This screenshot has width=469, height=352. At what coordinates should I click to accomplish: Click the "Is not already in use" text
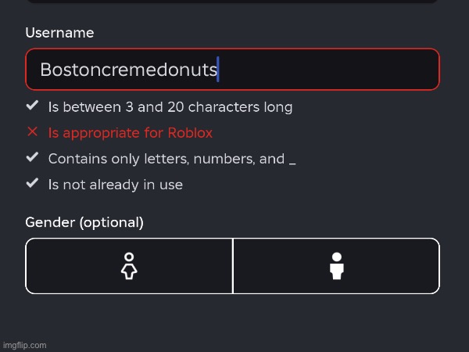tap(116, 185)
